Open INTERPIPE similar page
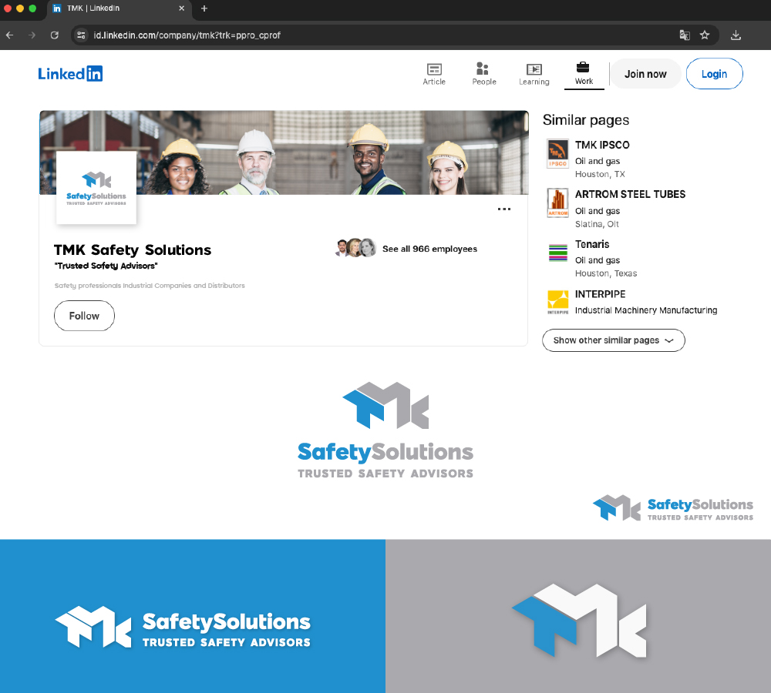 tap(601, 294)
